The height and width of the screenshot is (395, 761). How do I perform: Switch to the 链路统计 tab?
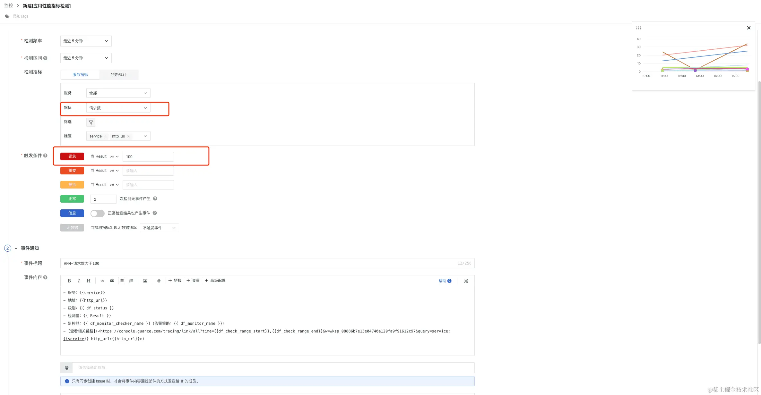click(x=118, y=75)
